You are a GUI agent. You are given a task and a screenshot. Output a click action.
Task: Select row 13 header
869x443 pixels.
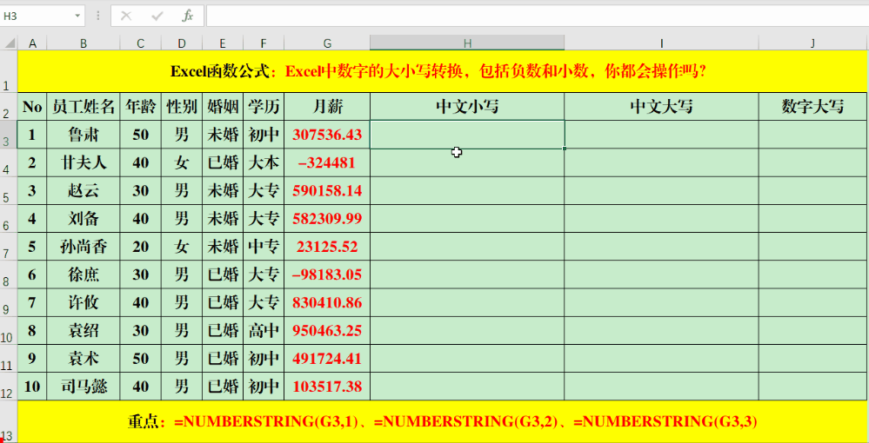tap(9, 421)
